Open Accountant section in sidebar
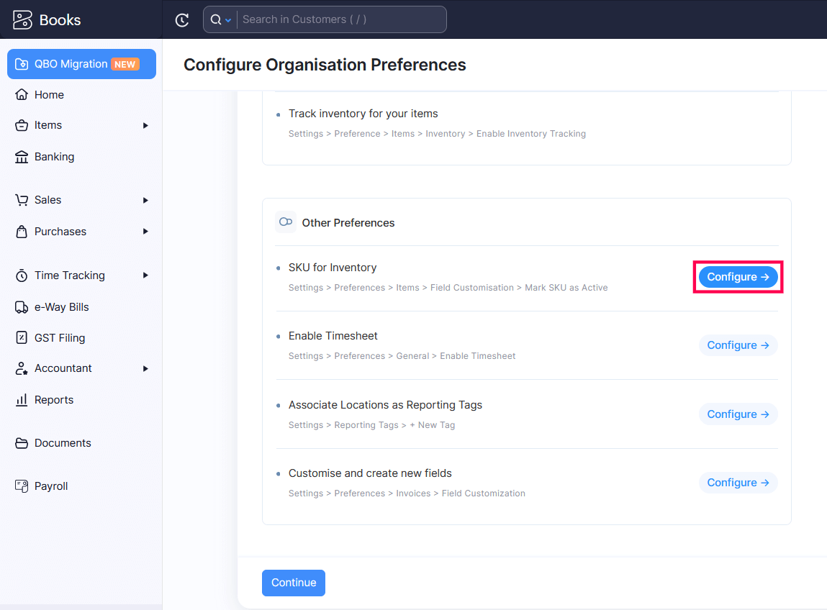The width and height of the screenshot is (827, 610). pos(63,368)
